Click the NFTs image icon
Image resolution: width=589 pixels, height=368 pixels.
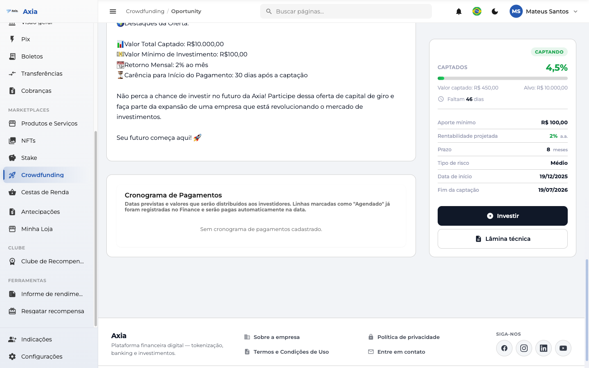[12, 141]
